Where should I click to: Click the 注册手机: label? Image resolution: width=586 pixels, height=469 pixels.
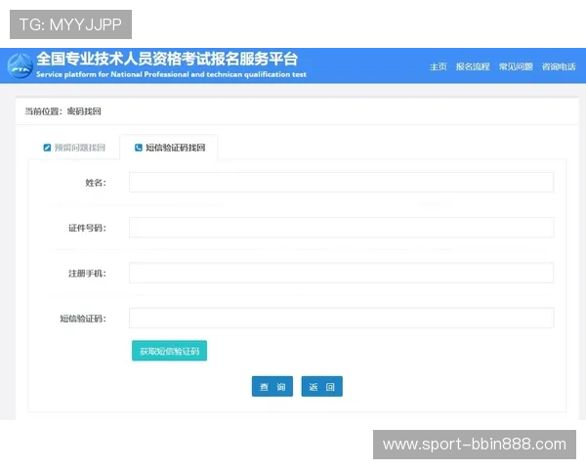point(87,274)
